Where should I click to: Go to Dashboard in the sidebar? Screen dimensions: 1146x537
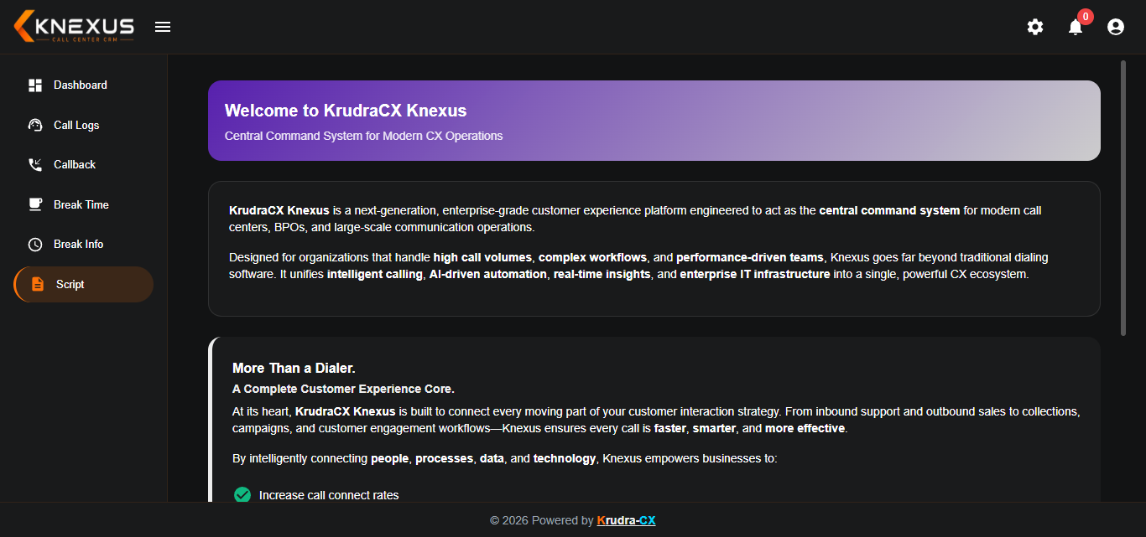click(84, 85)
